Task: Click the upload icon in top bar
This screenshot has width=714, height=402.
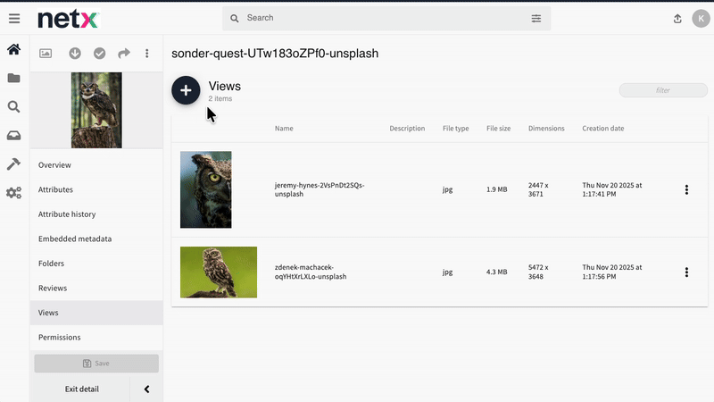Action: click(x=677, y=19)
